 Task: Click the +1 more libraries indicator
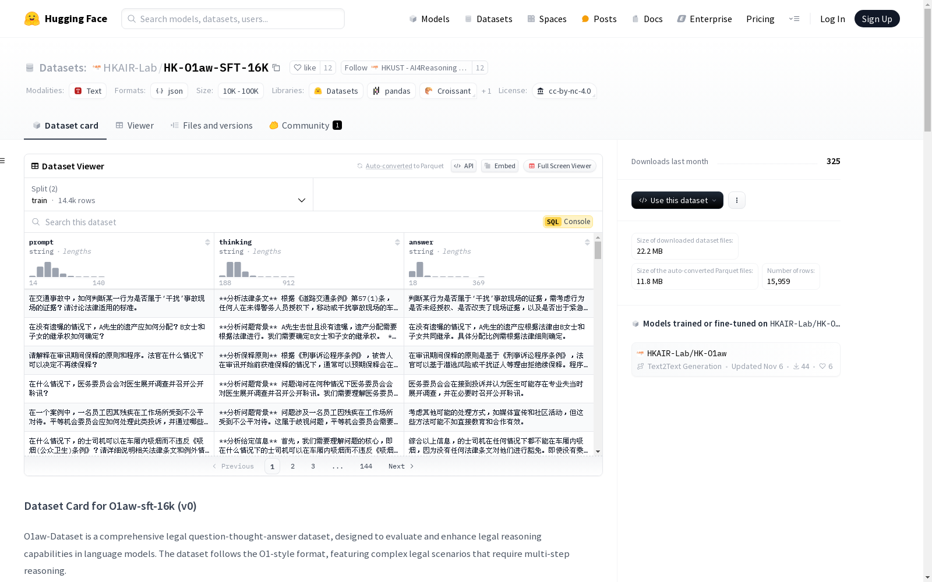coord(486,91)
